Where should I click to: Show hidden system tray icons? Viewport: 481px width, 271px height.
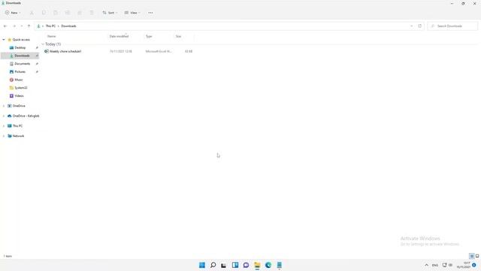click(x=426, y=265)
